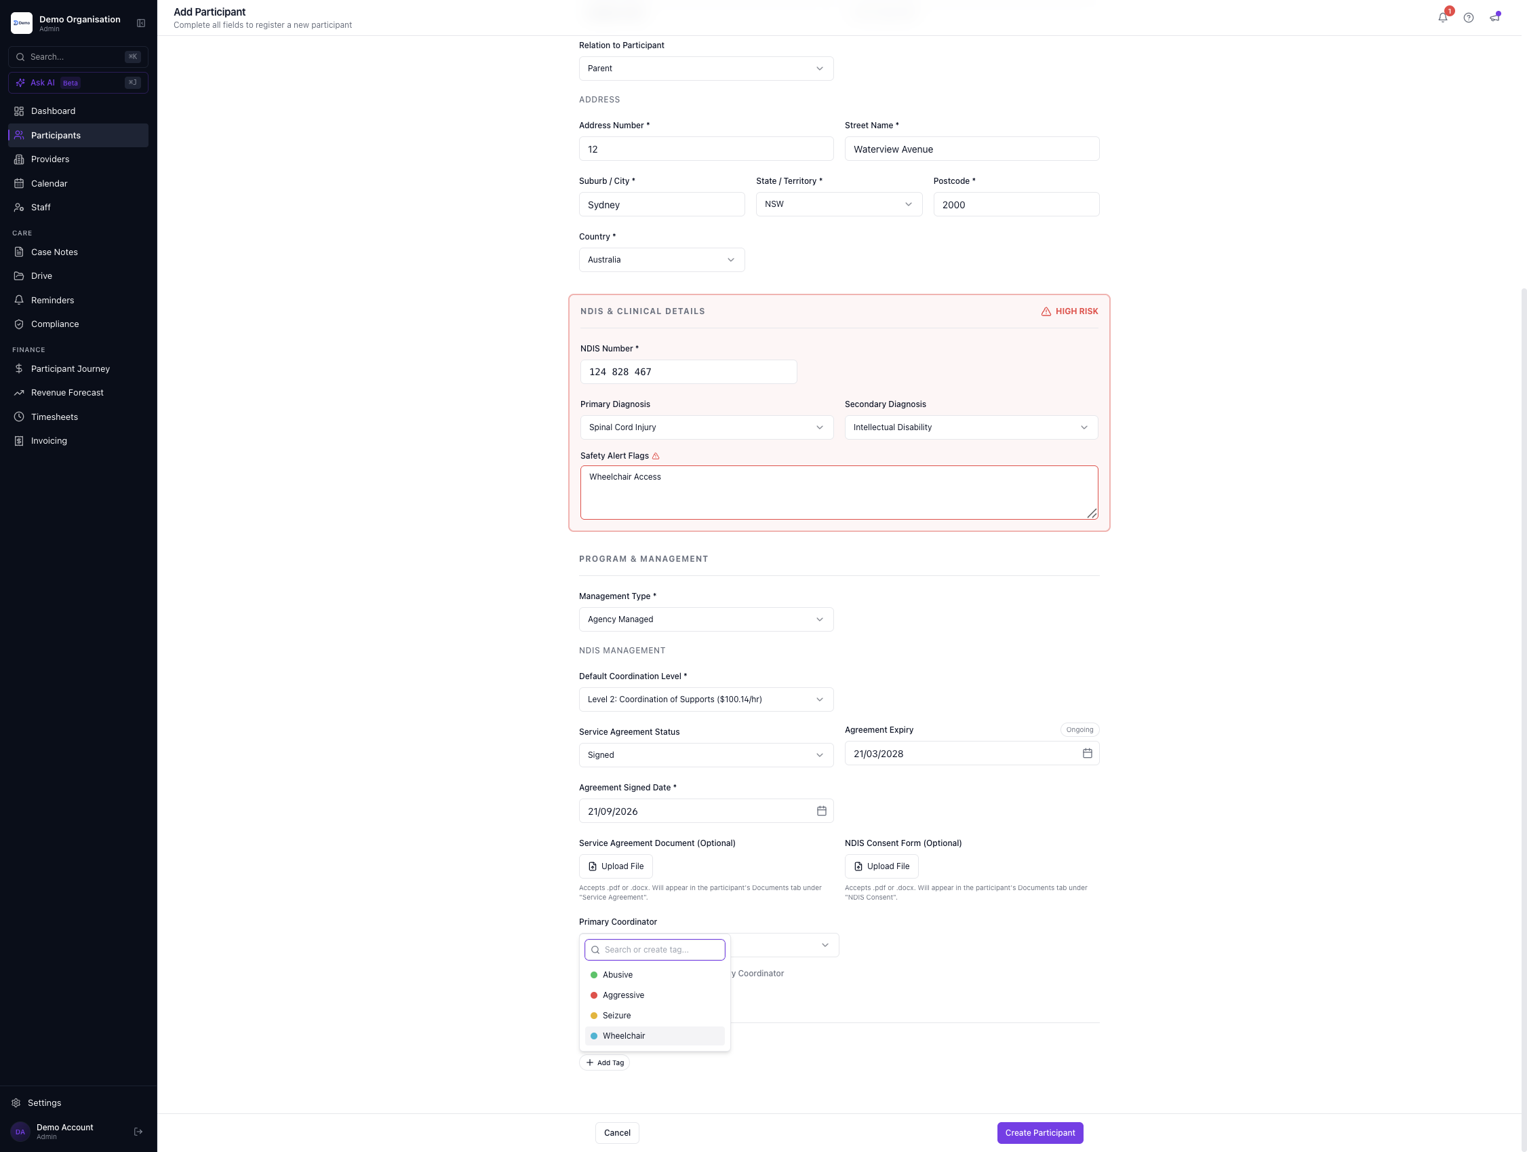Click Create Participant button
Screen dimensions: 1527x1152
(1039, 1132)
